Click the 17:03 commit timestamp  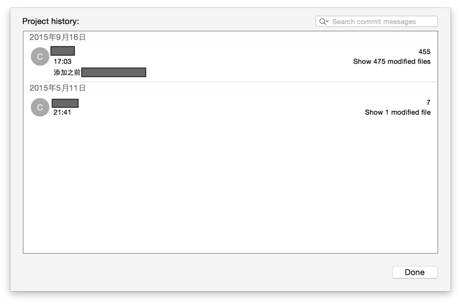pyautogui.click(x=62, y=62)
